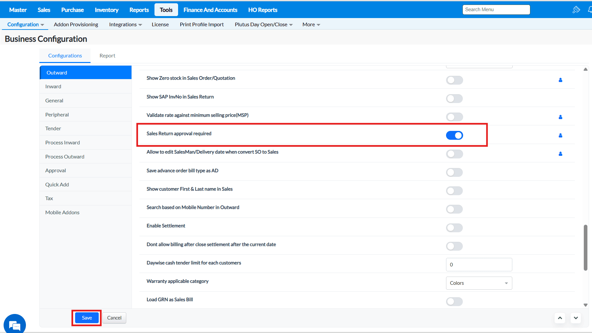Select Peripheral configuration category
This screenshot has width=592, height=333.
(x=86, y=115)
